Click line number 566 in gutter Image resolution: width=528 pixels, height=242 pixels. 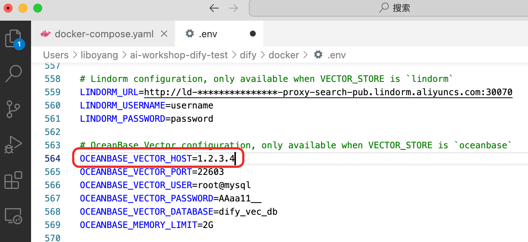pyautogui.click(x=52, y=185)
